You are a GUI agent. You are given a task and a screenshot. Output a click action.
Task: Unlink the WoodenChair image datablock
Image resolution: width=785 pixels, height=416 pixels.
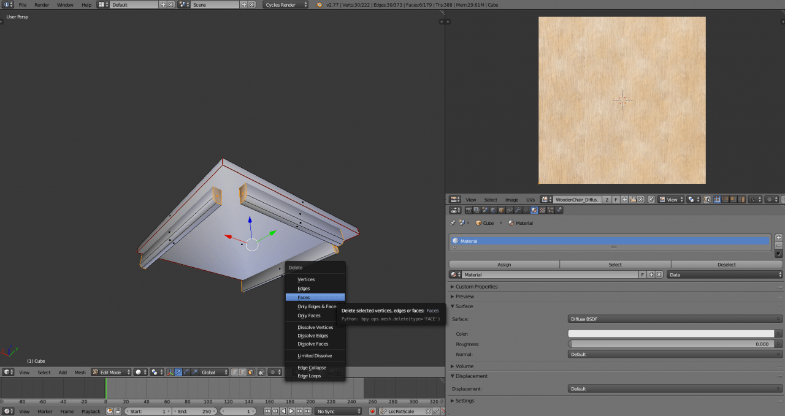[640, 200]
